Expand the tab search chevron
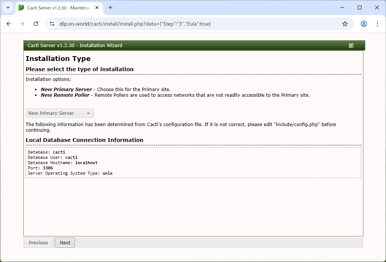The height and width of the screenshot is (262, 386). click(x=8, y=8)
